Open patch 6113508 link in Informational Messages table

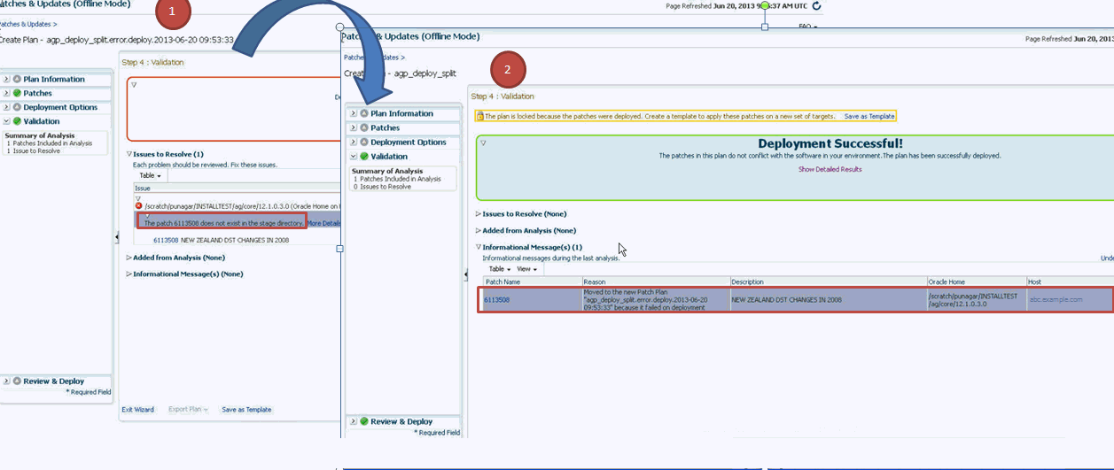[x=496, y=299]
